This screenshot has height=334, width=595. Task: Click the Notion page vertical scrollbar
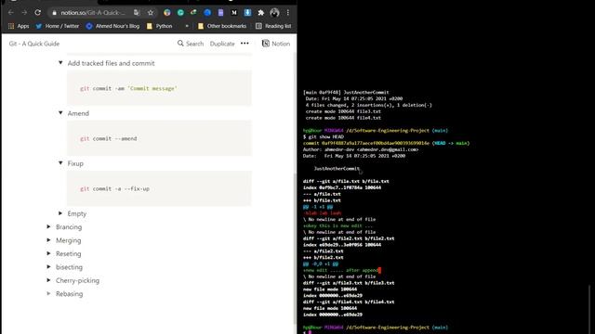tap(295, 248)
